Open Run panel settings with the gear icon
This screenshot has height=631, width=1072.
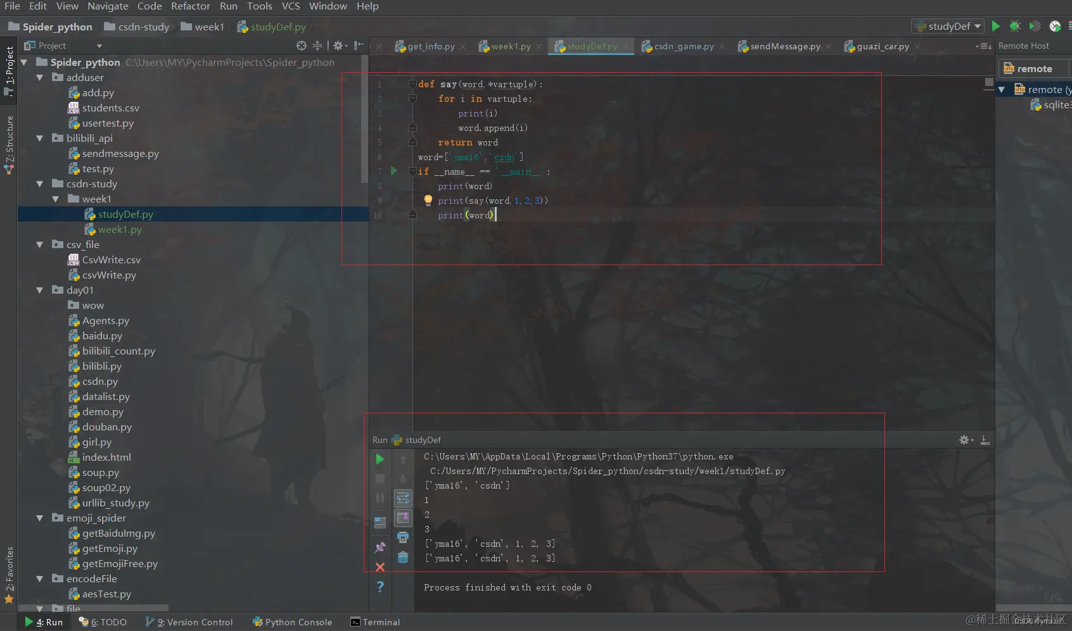click(x=965, y=440)
